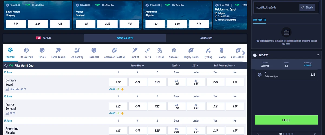Select 4.45 draw on Saudi Arabia card

click(x=38, y=24)
